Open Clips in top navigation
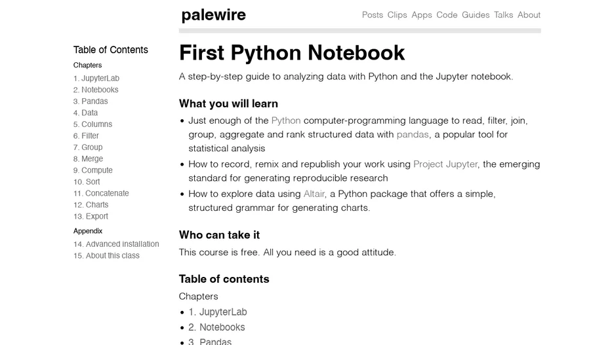The height and width of the screenshot is (345, 614). pyautogui.click(x=397, y=15)
